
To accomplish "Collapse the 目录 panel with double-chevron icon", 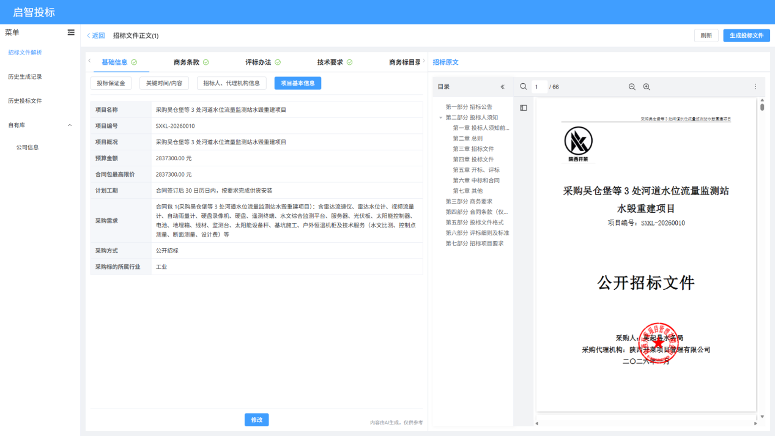I will pyautogui.click(x=503, y=87).
